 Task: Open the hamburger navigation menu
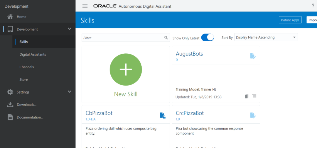85,6
